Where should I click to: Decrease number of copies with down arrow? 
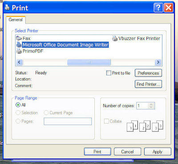(x=151, y=107)
